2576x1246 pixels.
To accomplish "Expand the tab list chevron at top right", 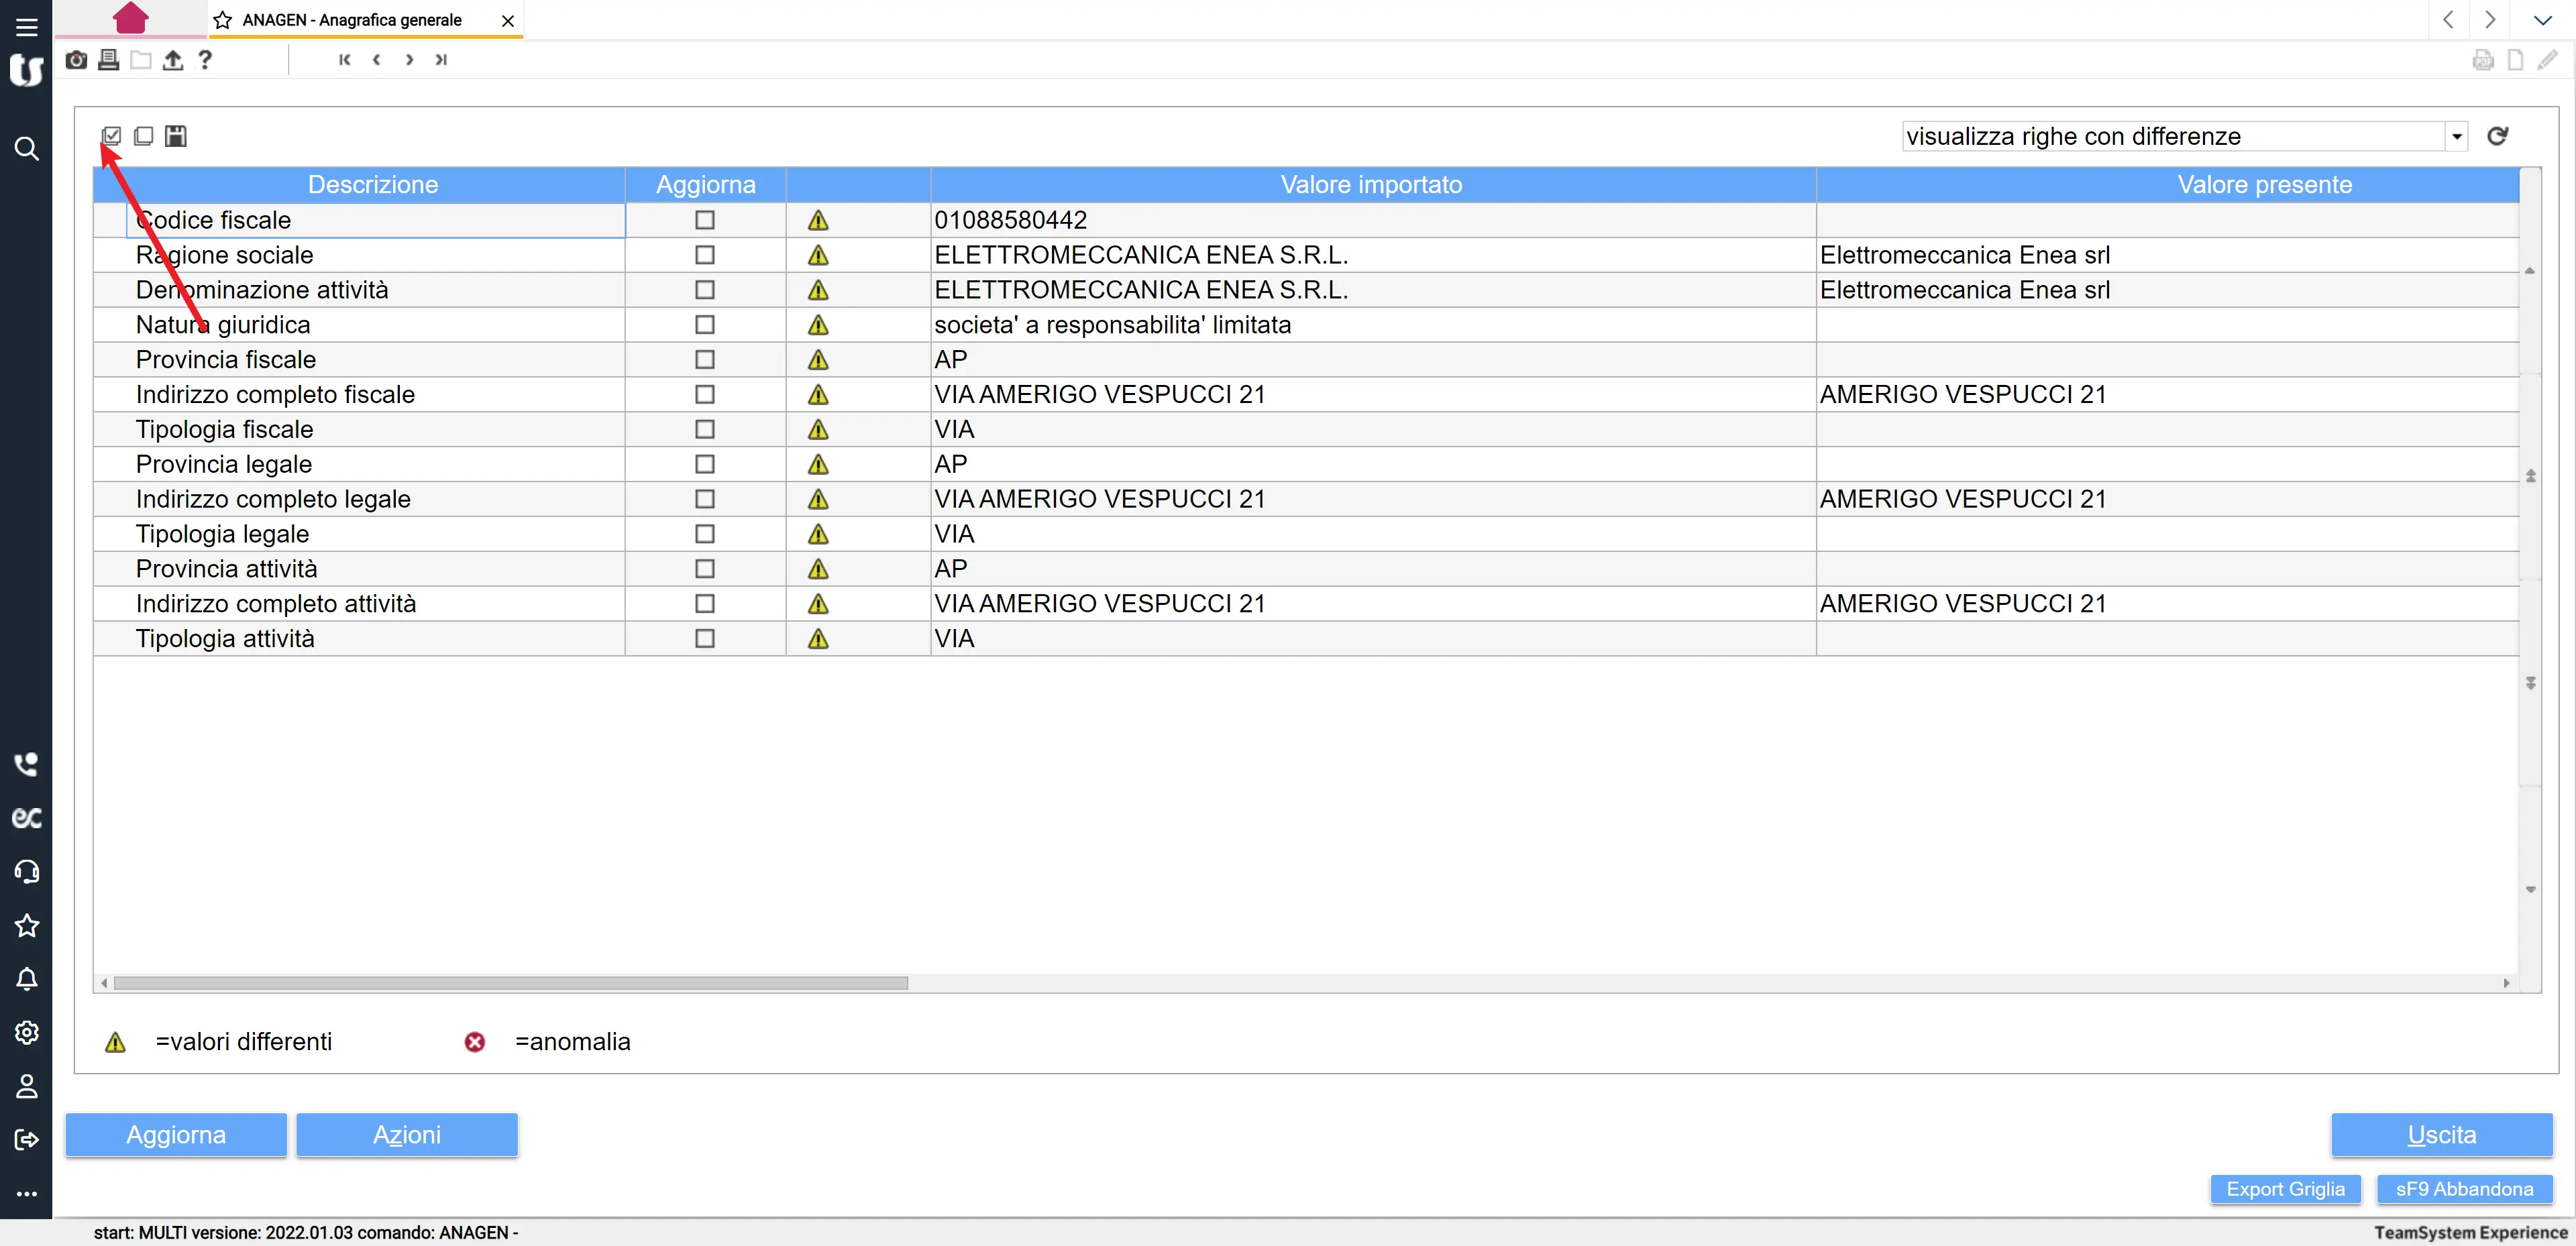I will (x=2542, y=20).
